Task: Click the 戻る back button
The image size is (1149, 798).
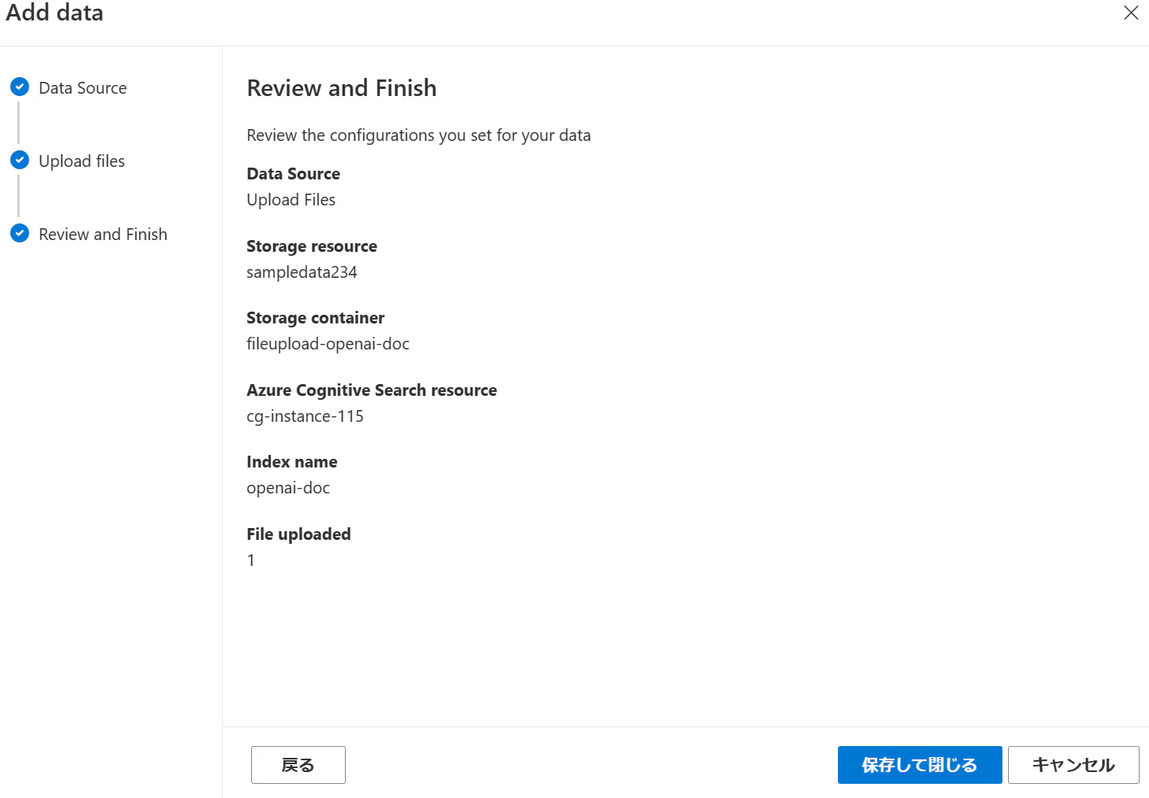Action: tap(298, 765)
